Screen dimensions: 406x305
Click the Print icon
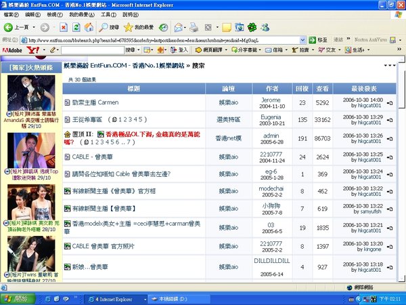194,27
